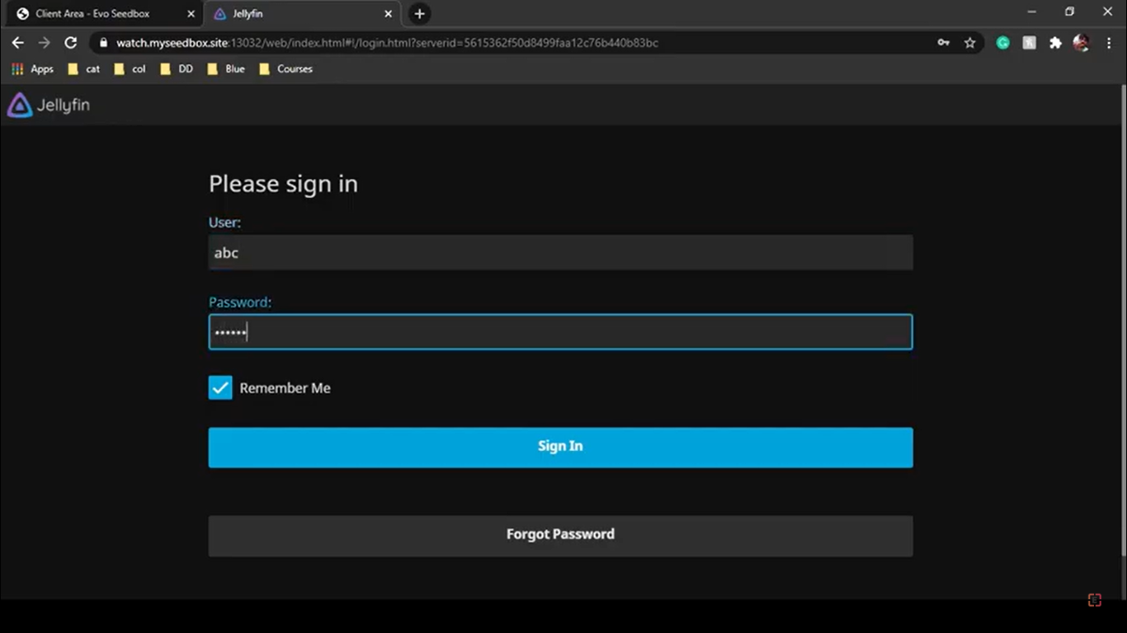Click in the Password field
The image size is (1127, 633).
560,331
